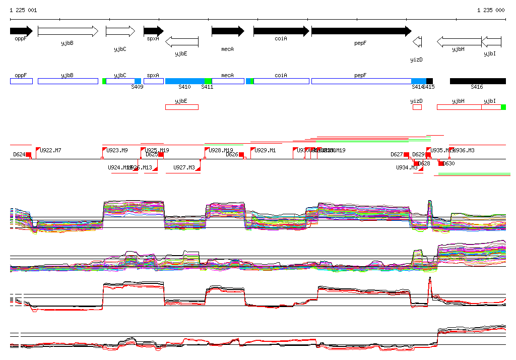The image size is (516, 360).
Task: Click the red-outlined yjbI box
Action: [491, 107]
